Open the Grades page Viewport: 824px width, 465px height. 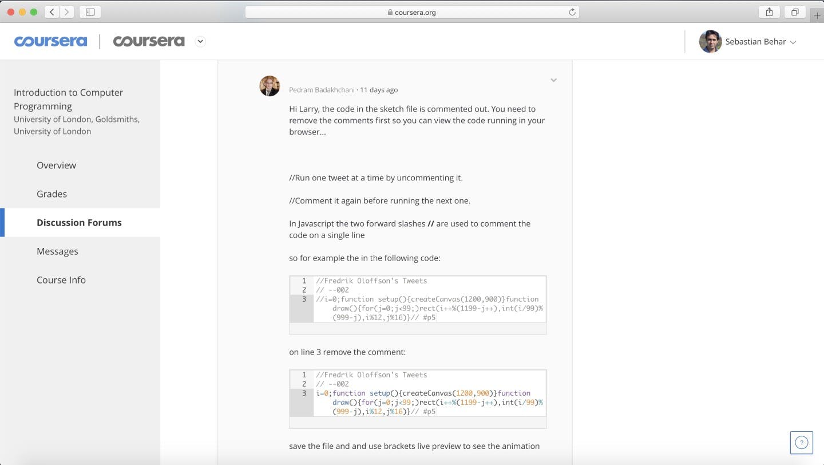pos(51,194)
